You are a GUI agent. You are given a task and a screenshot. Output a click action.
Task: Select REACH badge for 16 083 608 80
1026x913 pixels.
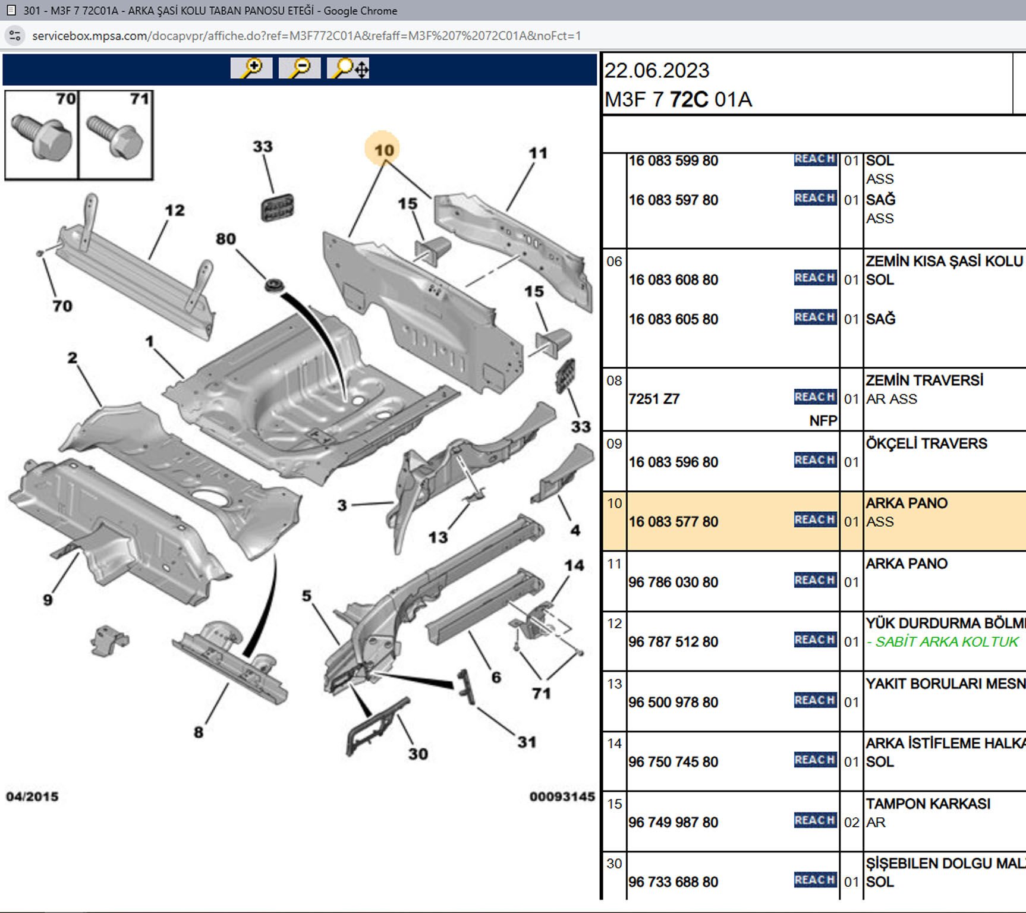click(x=815, y=278)
